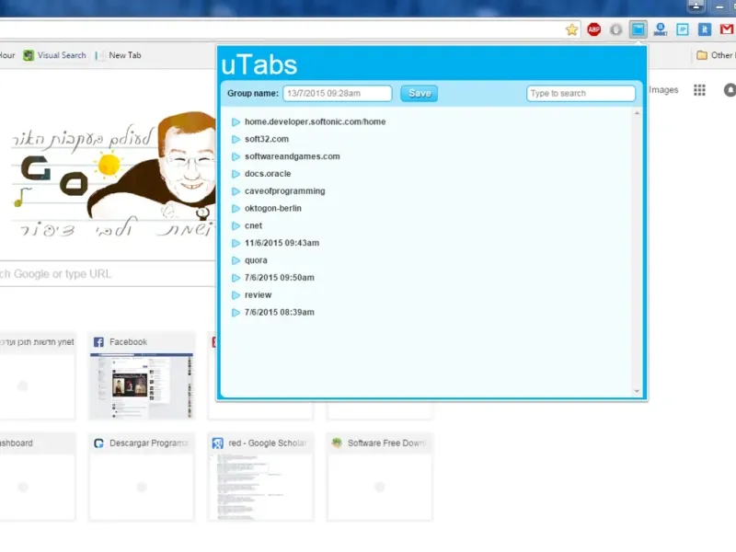Click the blue person extension icon
This screenshot has width=736, height=552.
coord(660,29)
